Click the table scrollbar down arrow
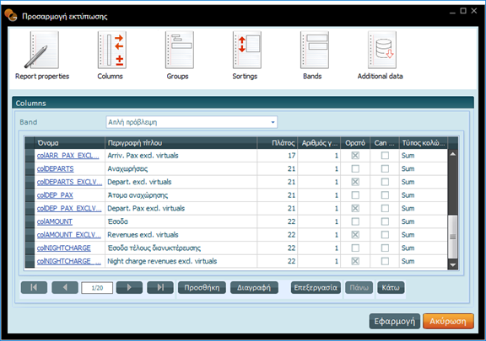 [453, 264]
